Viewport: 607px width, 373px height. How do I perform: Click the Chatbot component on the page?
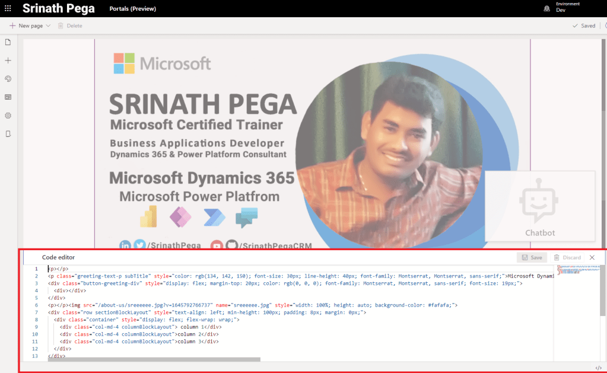coord(540,206)
